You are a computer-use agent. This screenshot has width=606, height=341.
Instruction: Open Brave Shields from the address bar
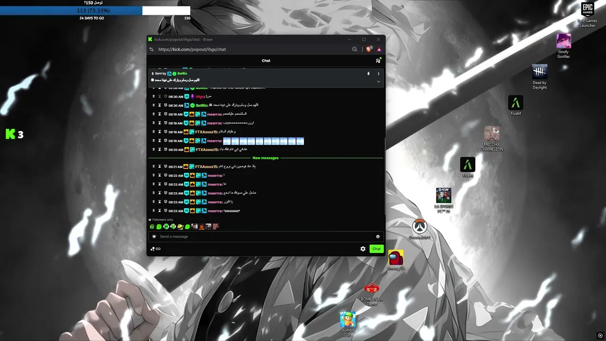coord(369,49)
